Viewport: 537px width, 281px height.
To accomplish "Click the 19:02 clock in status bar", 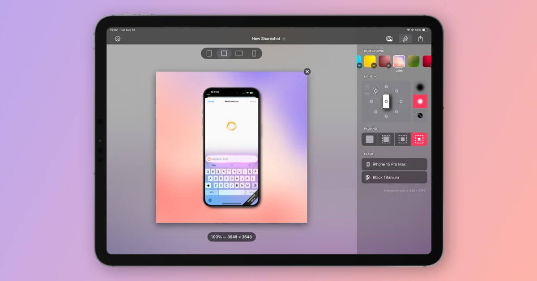I will coord(114,30).
